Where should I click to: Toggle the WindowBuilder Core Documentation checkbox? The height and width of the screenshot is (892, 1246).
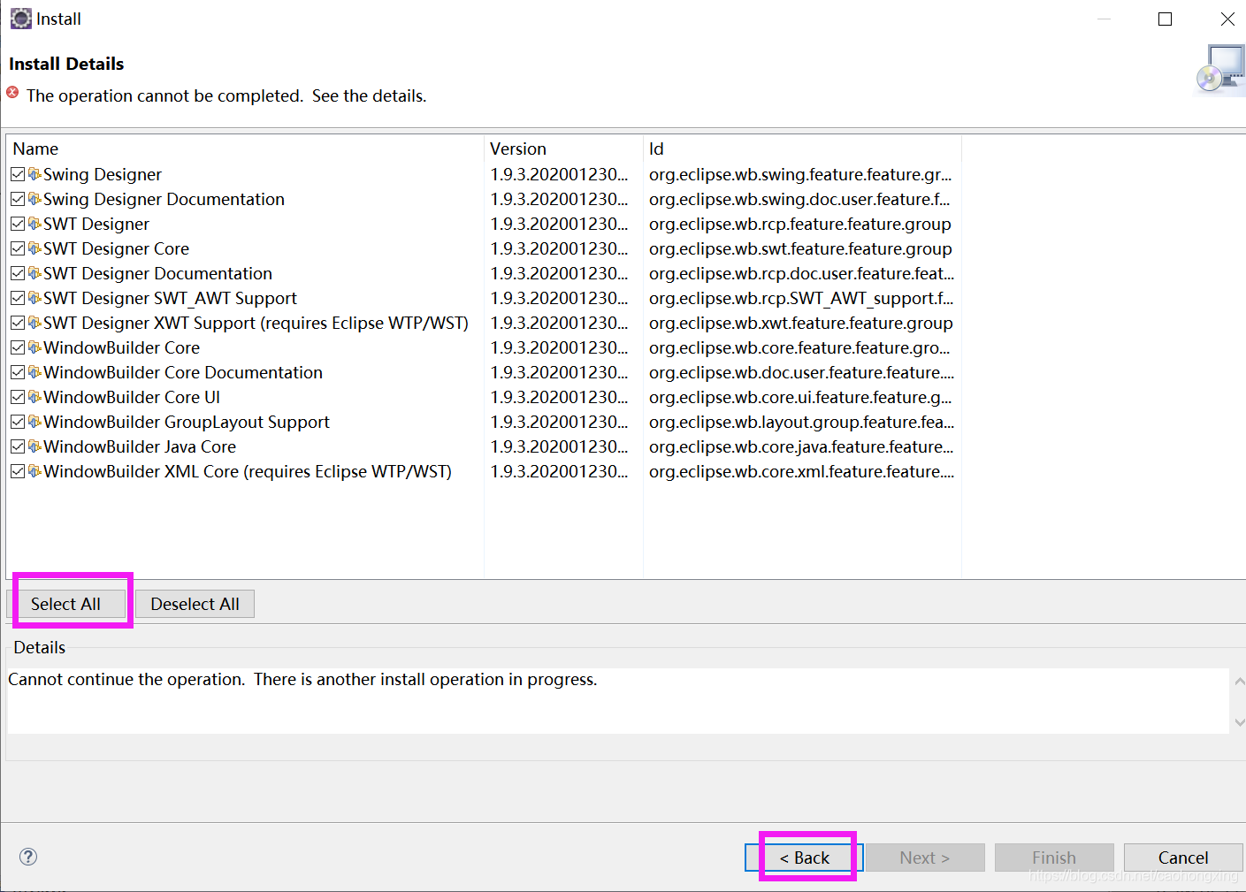18,372
